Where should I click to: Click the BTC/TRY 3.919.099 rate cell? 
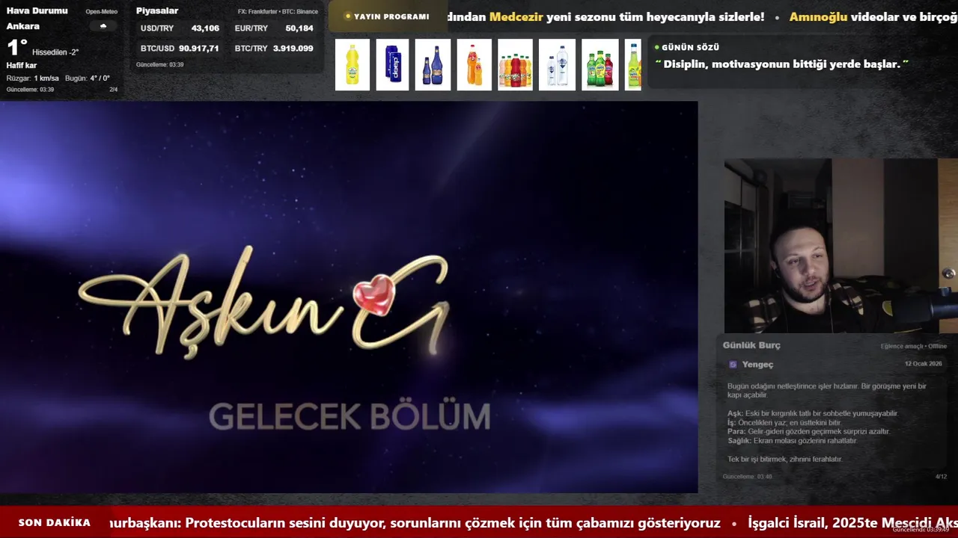pyautogui.click(x=274, y=48)
